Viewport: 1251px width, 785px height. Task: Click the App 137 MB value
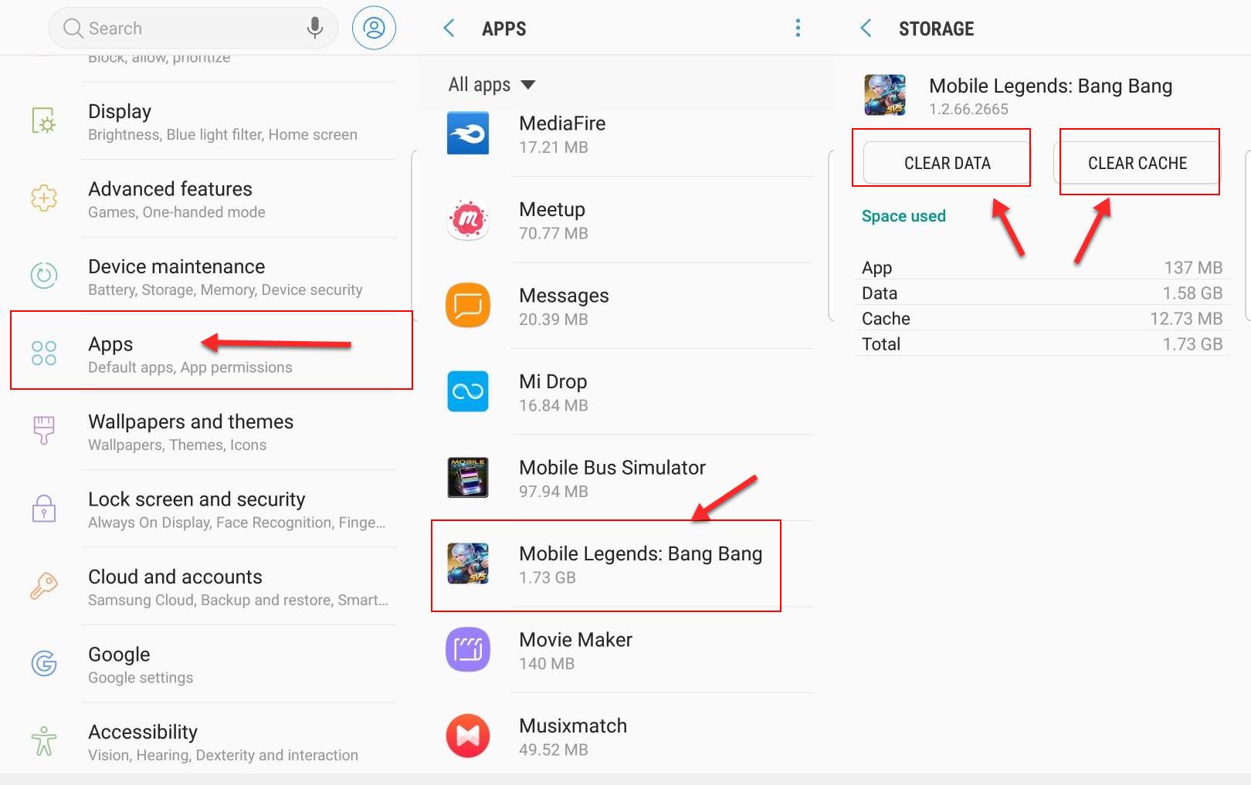coord(1193,268)
